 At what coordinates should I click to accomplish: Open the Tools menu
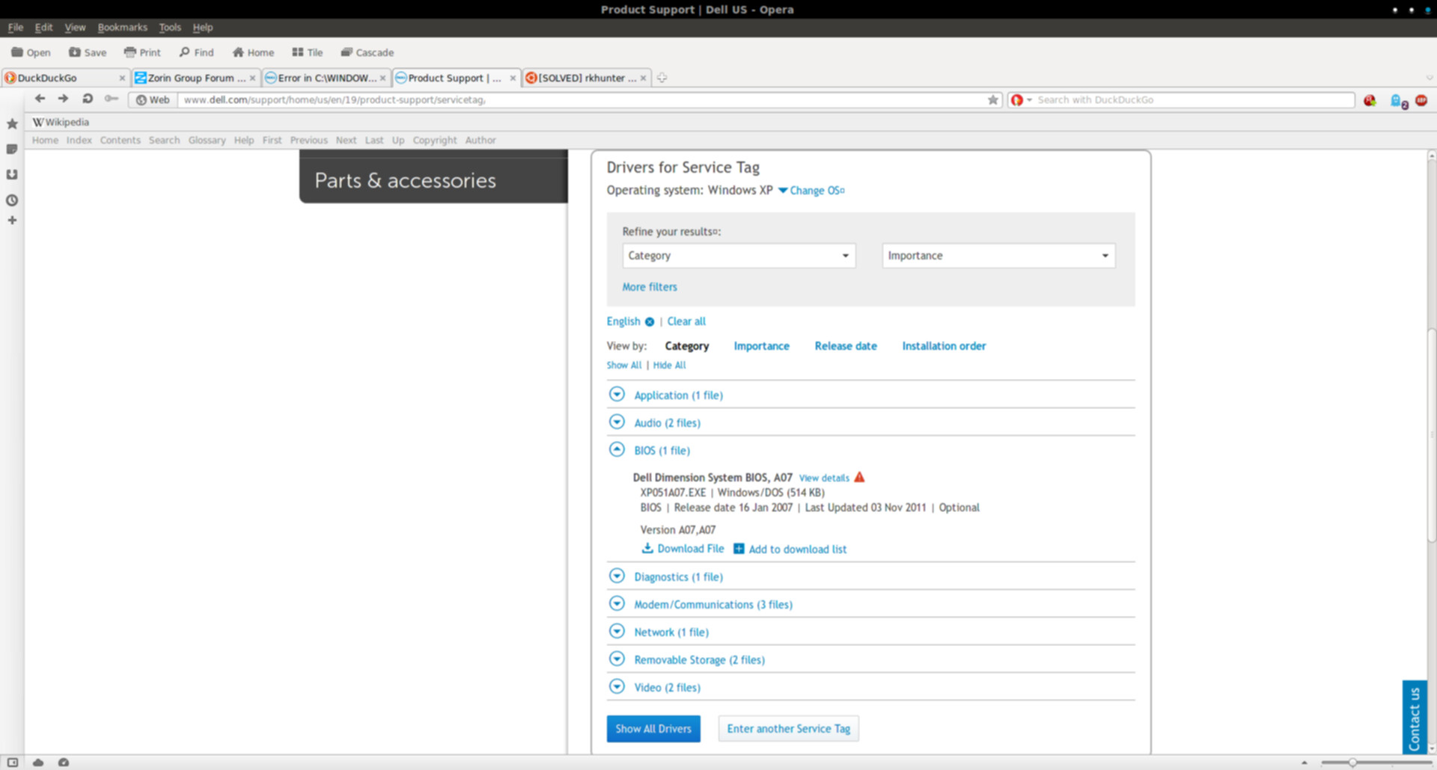point(170,28)
